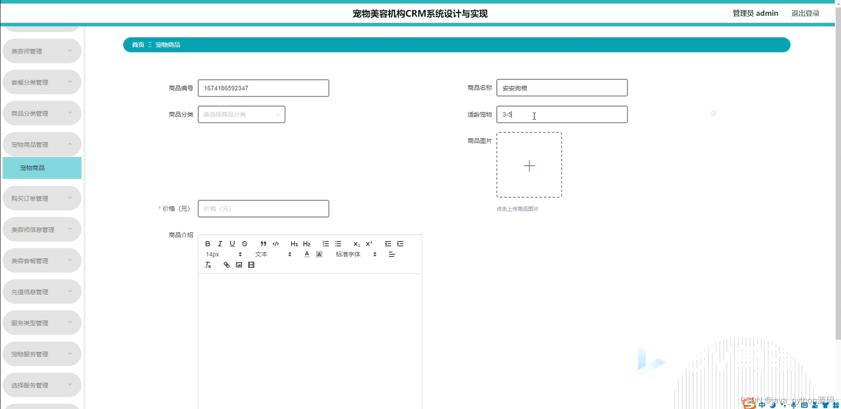Viewport: 841px width, 409px height.
Task: Clear text formatting in the editor
Action: tap(208, 265)
